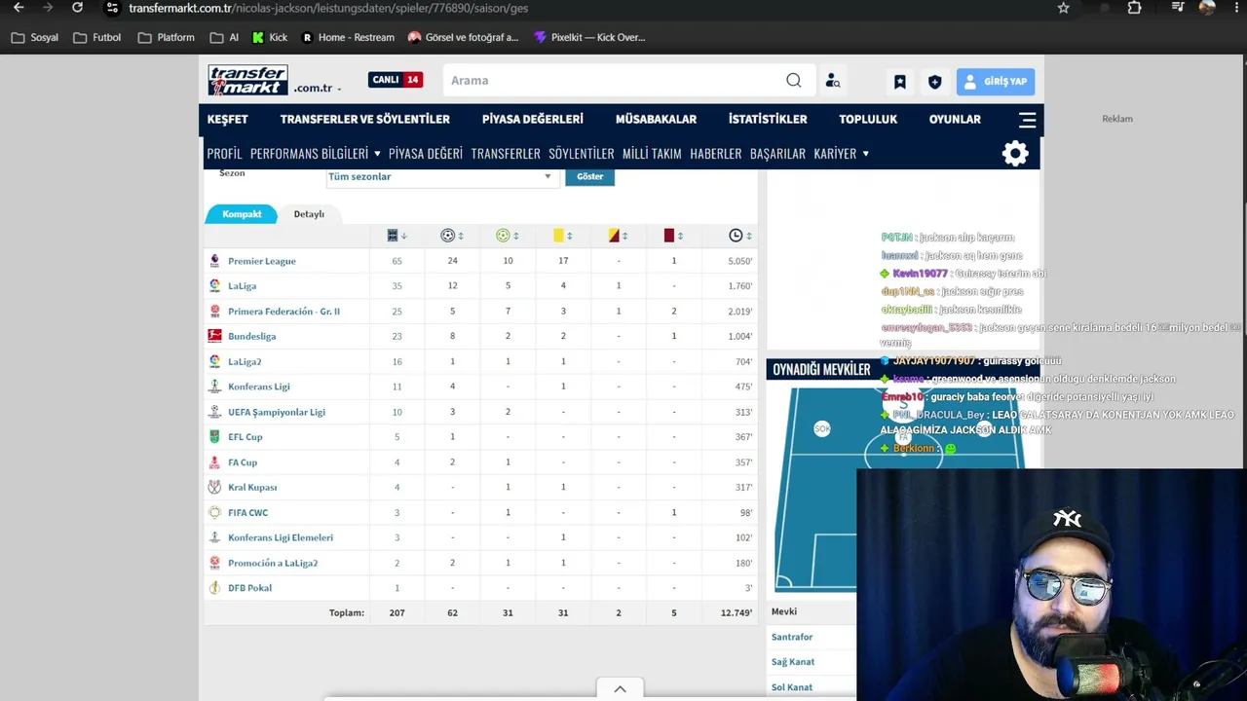Open the Sosyal bookmarks folder

pyautogui.click(x=34, y=38)
